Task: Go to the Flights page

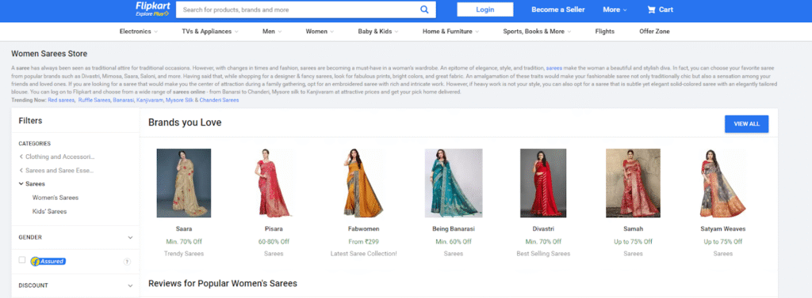Action: tap(605, 32)
